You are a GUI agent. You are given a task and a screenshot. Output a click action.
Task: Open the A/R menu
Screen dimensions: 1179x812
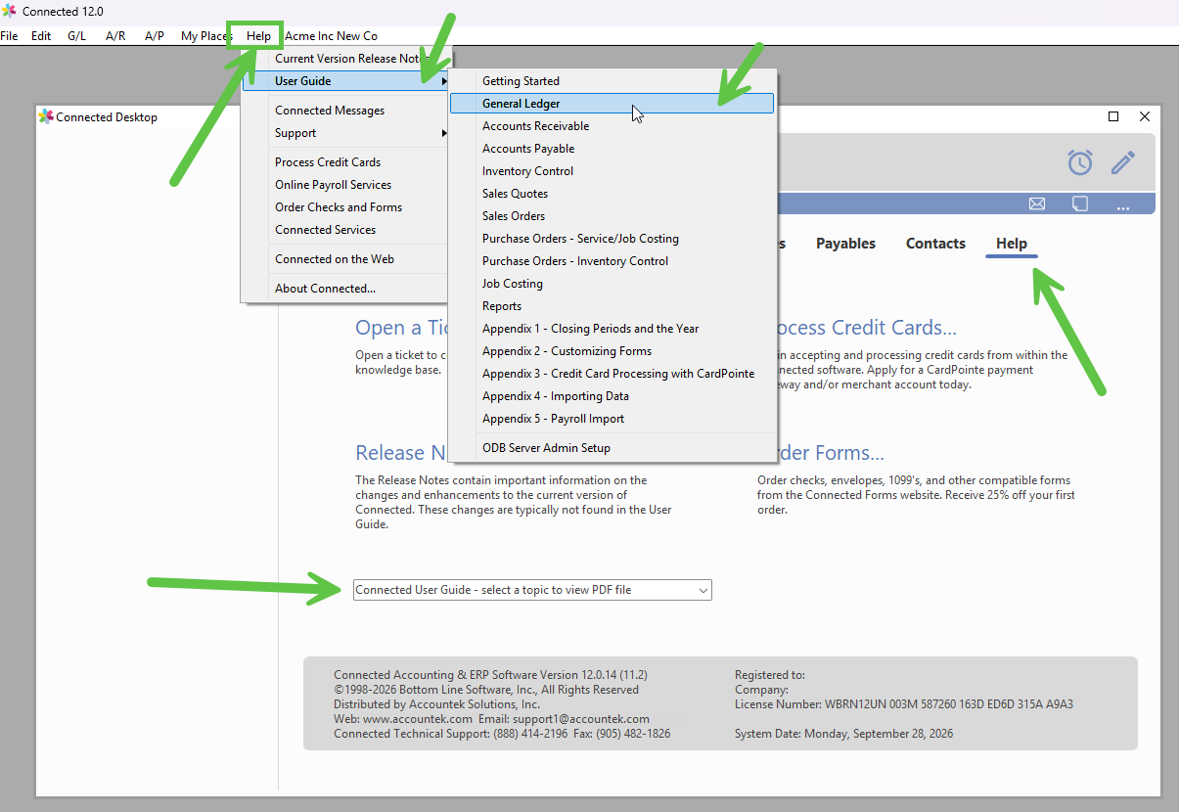coord(115,36)
